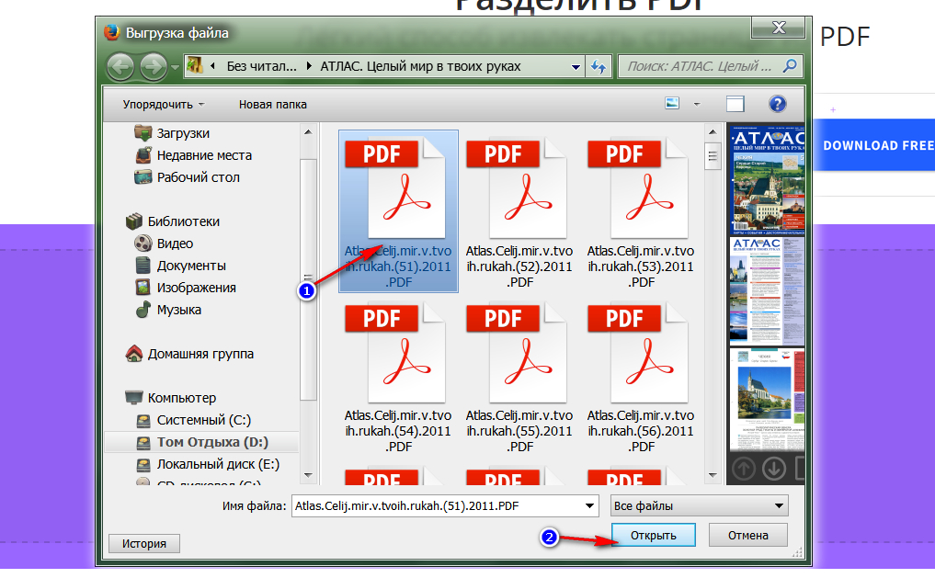Toggle the preview pane icon
The height and width of the screenshot is (578, 935).
(735, 104)
